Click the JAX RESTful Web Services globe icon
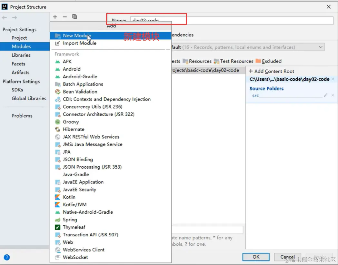The image size is (338, 265). [57, 137]
